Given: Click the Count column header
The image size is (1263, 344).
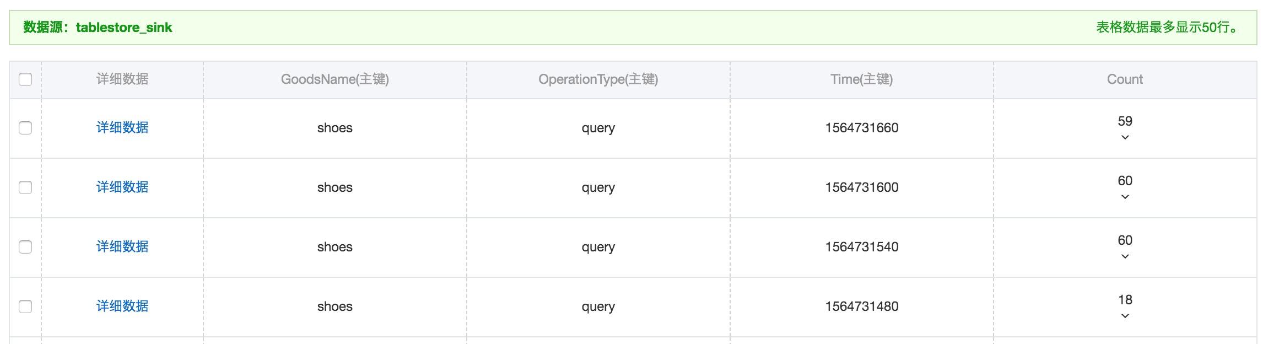Looking at the screenshot, I should (1125, 79).
